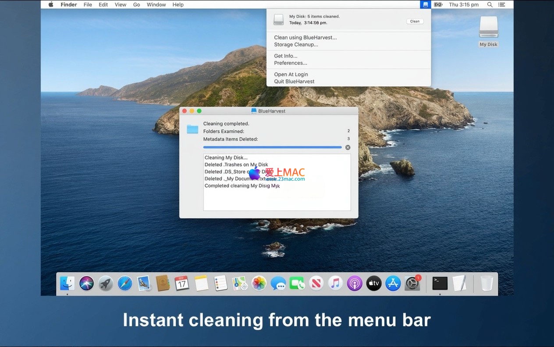554x347 pixels.
Task: Open BlueHarvest Preferences menu entry
Action: tap(290, 63)
